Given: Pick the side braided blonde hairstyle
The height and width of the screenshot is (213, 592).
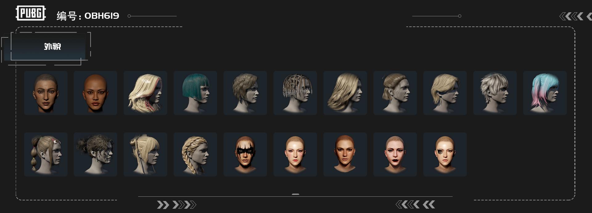Looking at the screenshot, I should (x=195, y=154).
